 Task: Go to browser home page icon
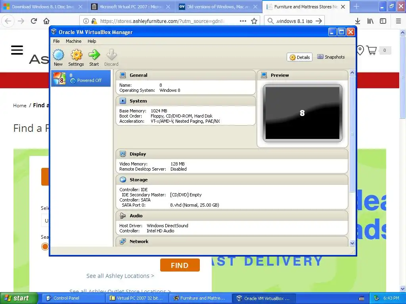point(46,21)
